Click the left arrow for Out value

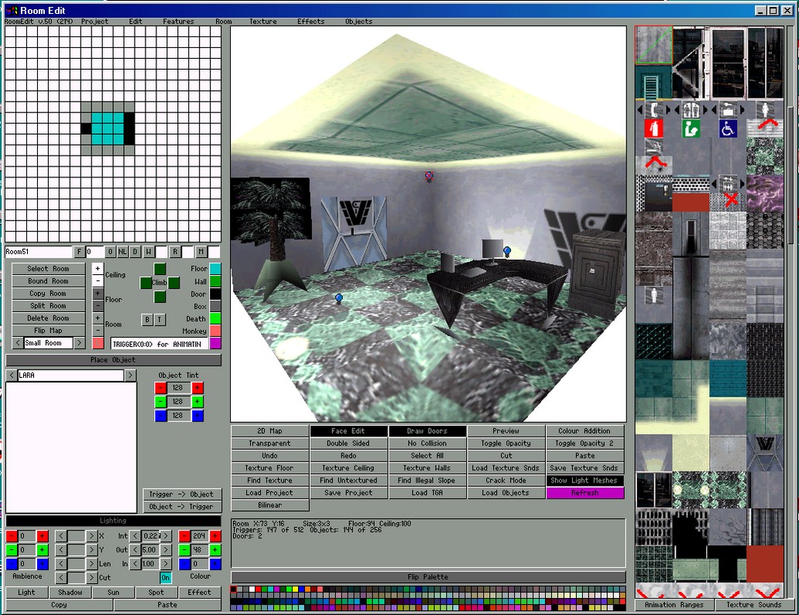135,550
